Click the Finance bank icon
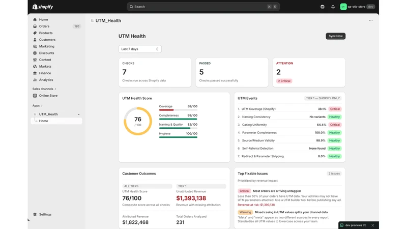The width and height of the screenshot is (407, 229). (35, 73)
